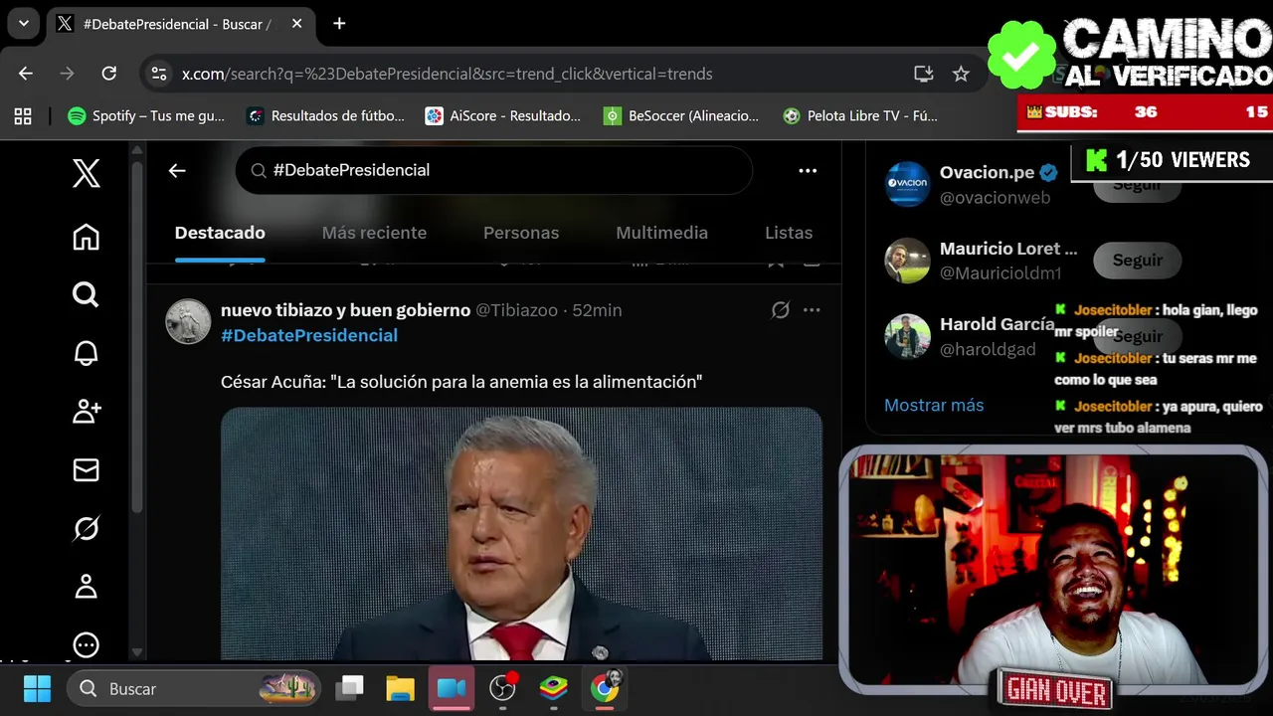The image size is (1273, 716).
Task: Open Notifications bell in sidebar
Action: click(x=87, y=352)
